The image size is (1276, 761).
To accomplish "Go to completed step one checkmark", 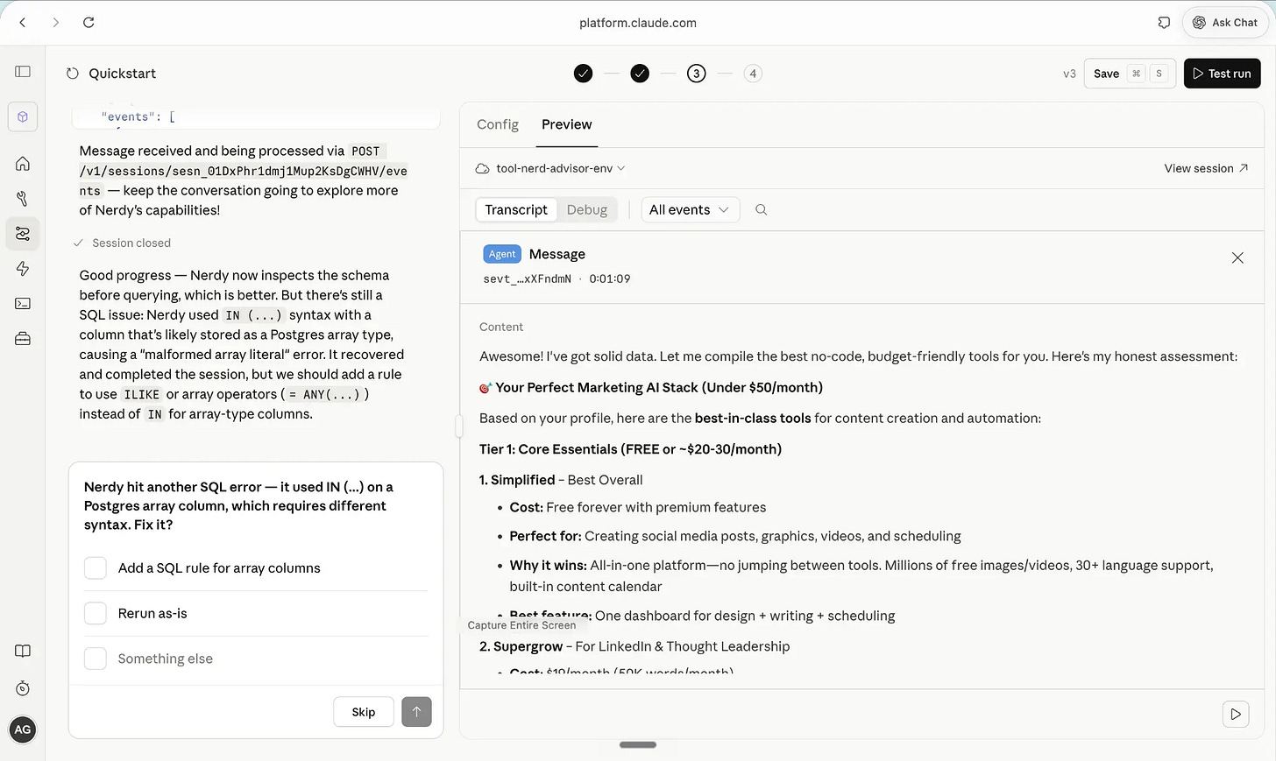I will [584, 74].
